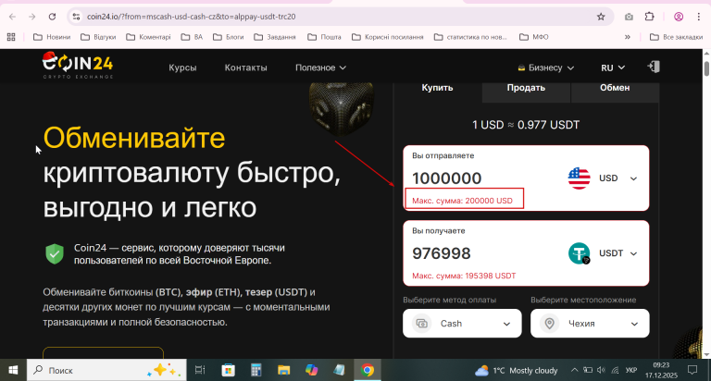
Task: Open Copilot app from taskbar
Action: tap(311, 370)
